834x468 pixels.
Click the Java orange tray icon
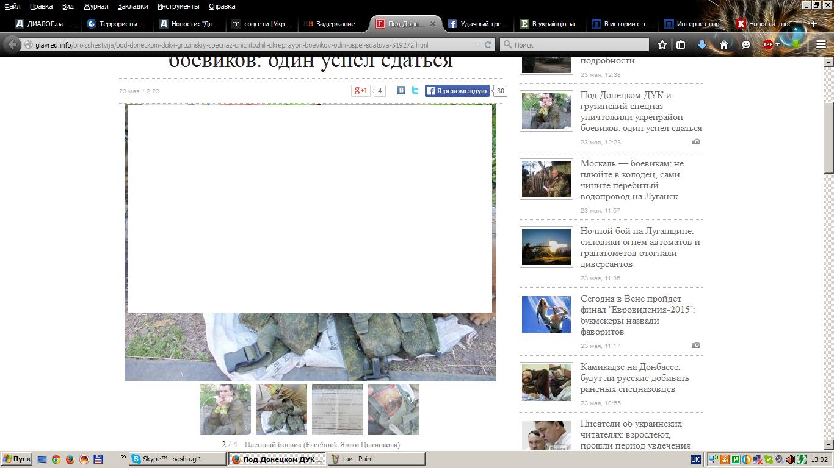click(x=724, y=459)
